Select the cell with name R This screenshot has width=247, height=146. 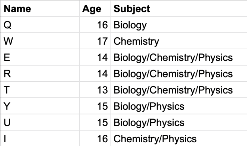click(x=40, y=73)
